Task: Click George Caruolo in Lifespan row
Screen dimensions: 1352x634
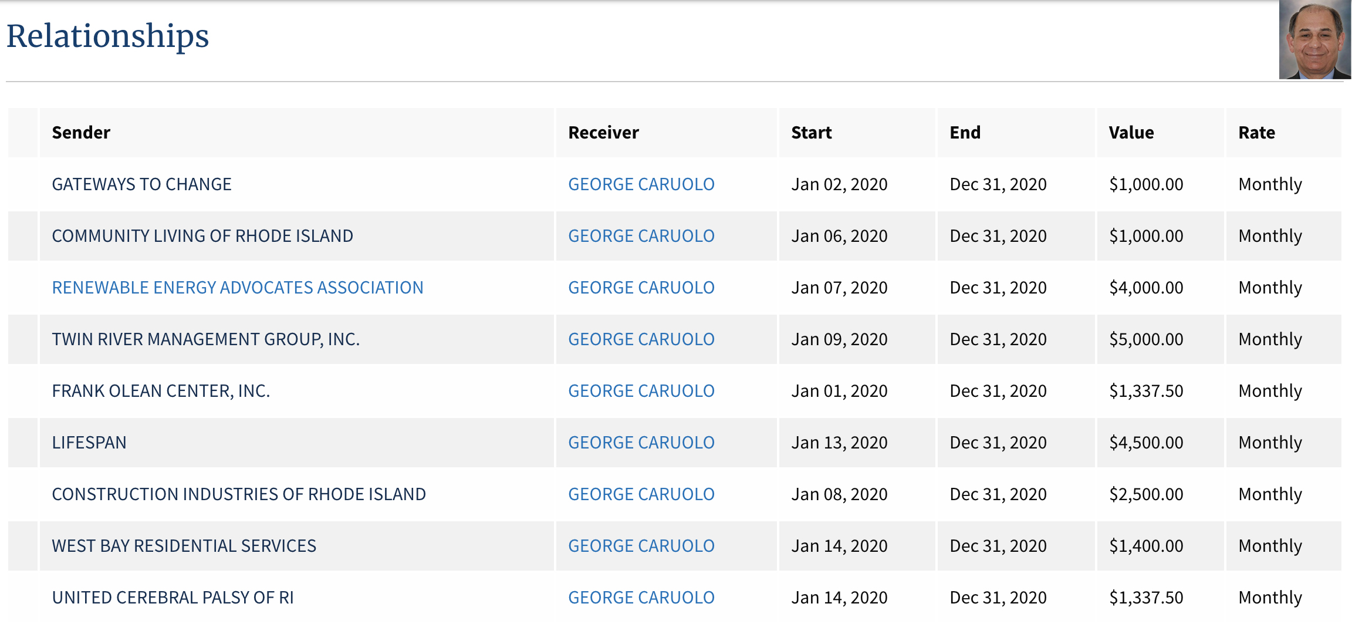Action: (x=641, y=443)
